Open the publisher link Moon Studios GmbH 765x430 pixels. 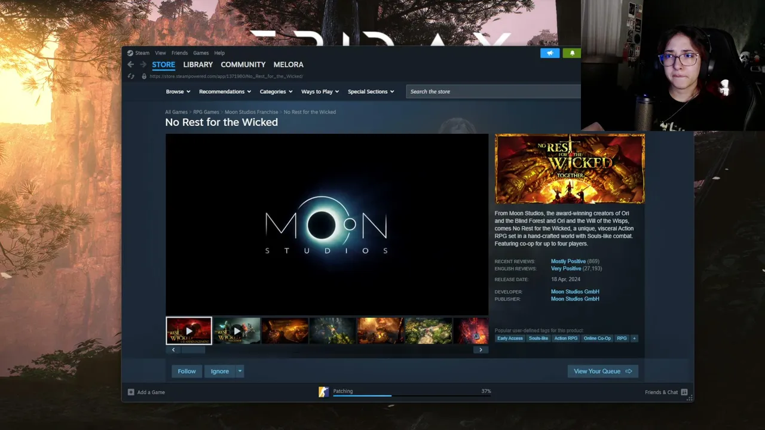(575, 299)
